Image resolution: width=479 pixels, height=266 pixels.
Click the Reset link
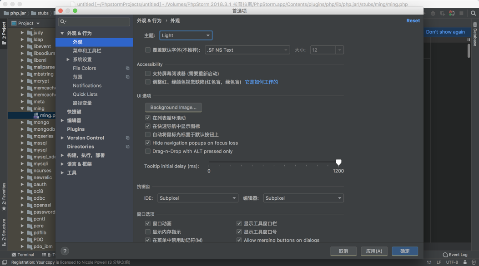[413, 21]
